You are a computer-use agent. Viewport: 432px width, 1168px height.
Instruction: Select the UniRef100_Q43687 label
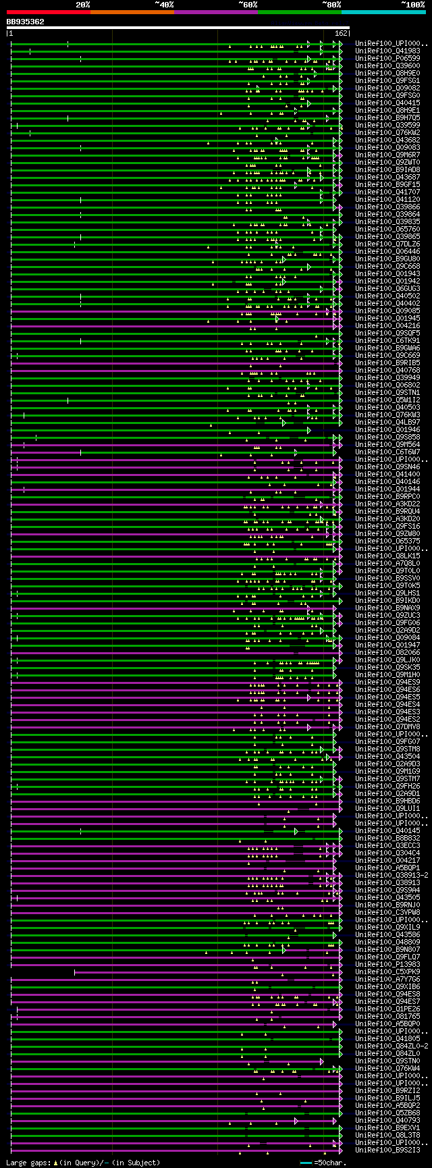(x=387, y=177)
